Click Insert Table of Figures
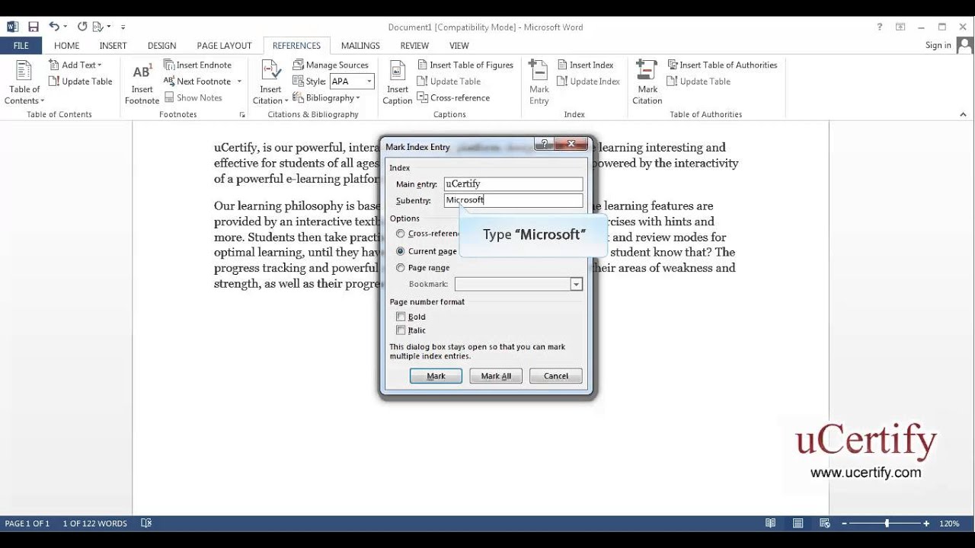This screenshot has width=975, height=548. pos(465,65)
